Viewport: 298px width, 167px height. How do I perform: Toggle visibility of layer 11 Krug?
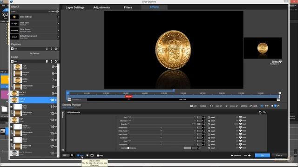pyautogui.click(x=56, y=107)
